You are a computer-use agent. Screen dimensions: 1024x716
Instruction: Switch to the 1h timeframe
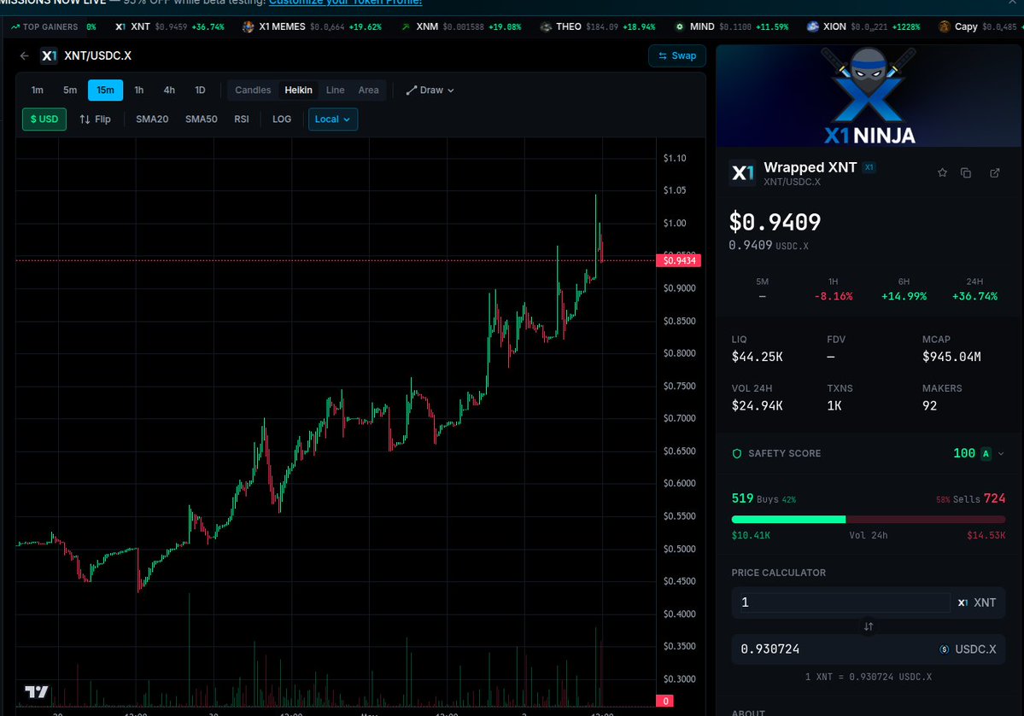[x=139, y=90]
